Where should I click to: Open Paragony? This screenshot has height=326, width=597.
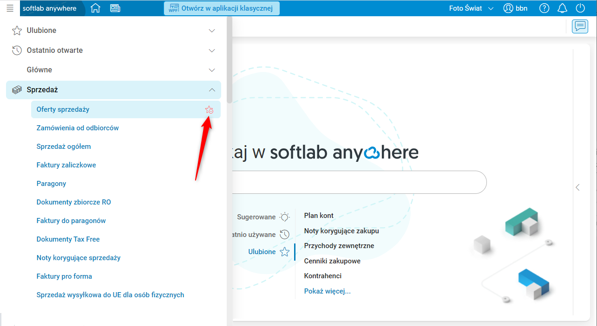51,184
